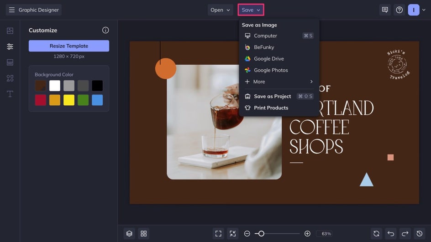Select the Text tool in sidebar
431x242 pixels.
[x=10, y=94]
